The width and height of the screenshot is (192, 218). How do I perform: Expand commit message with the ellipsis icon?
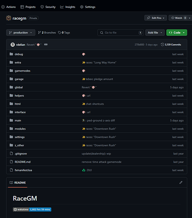pyautogui.click(x=46, y=44)
